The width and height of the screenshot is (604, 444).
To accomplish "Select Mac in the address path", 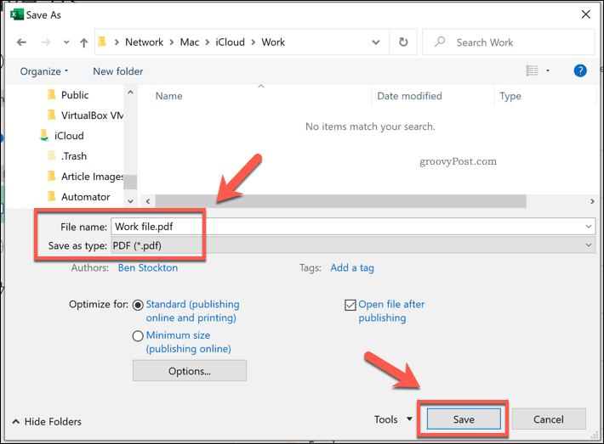I will pos(190,42).
